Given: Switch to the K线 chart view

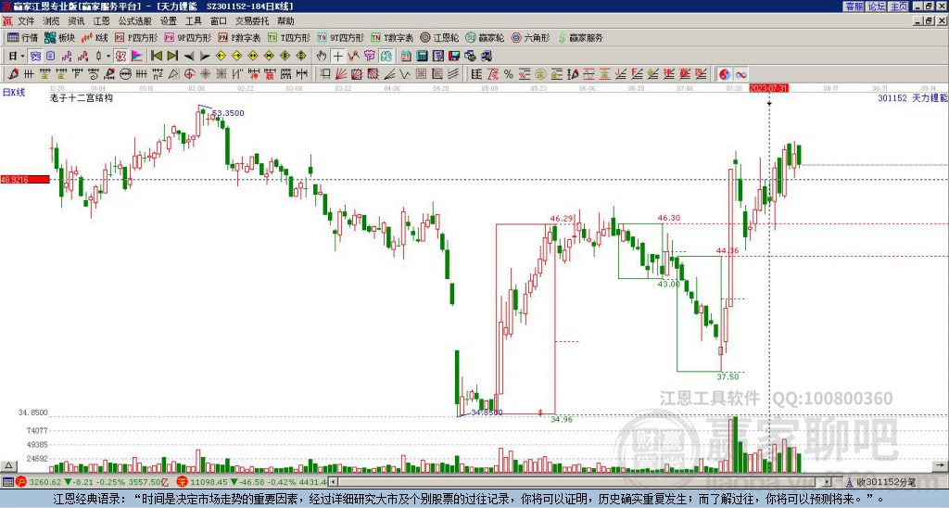Looking at the screenshot, I should pyautogui.click(x=95, y=37).
